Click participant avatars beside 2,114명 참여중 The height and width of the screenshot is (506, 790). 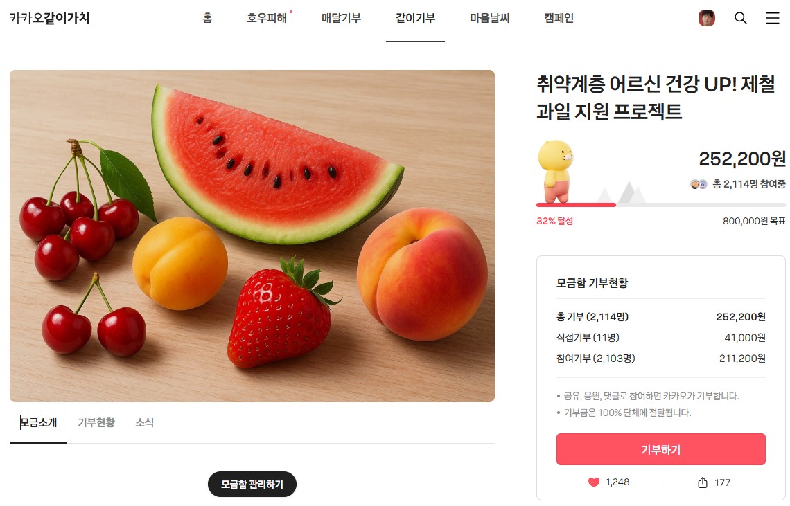point(699,184)
